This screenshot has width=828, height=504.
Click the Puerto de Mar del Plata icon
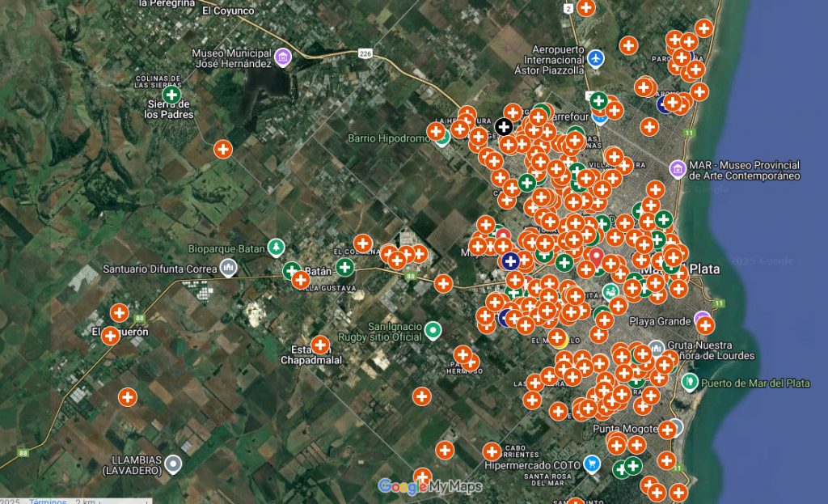pos(690,381)
